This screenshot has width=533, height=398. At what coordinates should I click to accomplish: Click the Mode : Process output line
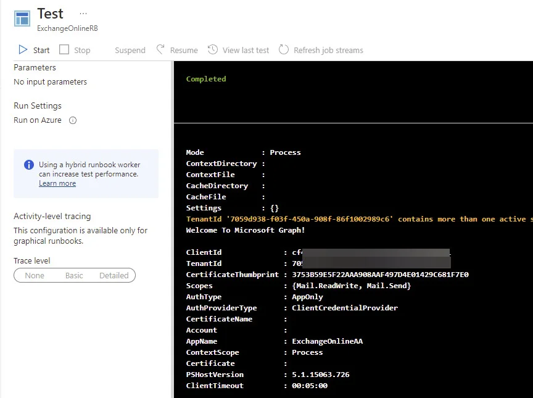click(244, 152)
